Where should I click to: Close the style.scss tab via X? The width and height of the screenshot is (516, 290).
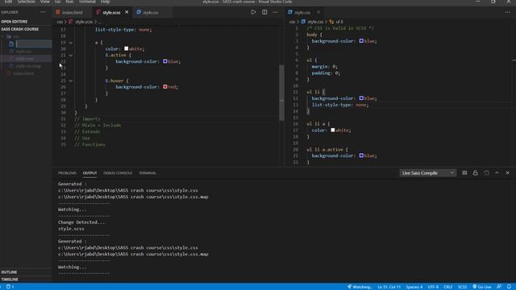[127, 12]
